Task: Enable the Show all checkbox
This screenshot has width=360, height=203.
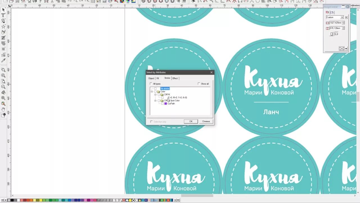Action: (x=199, y=84)
